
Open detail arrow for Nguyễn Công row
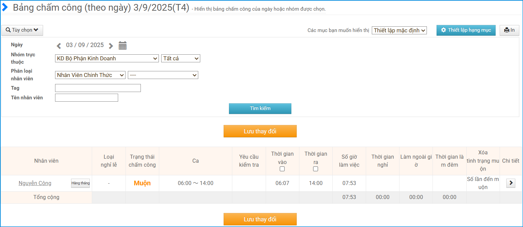point(511,183)
